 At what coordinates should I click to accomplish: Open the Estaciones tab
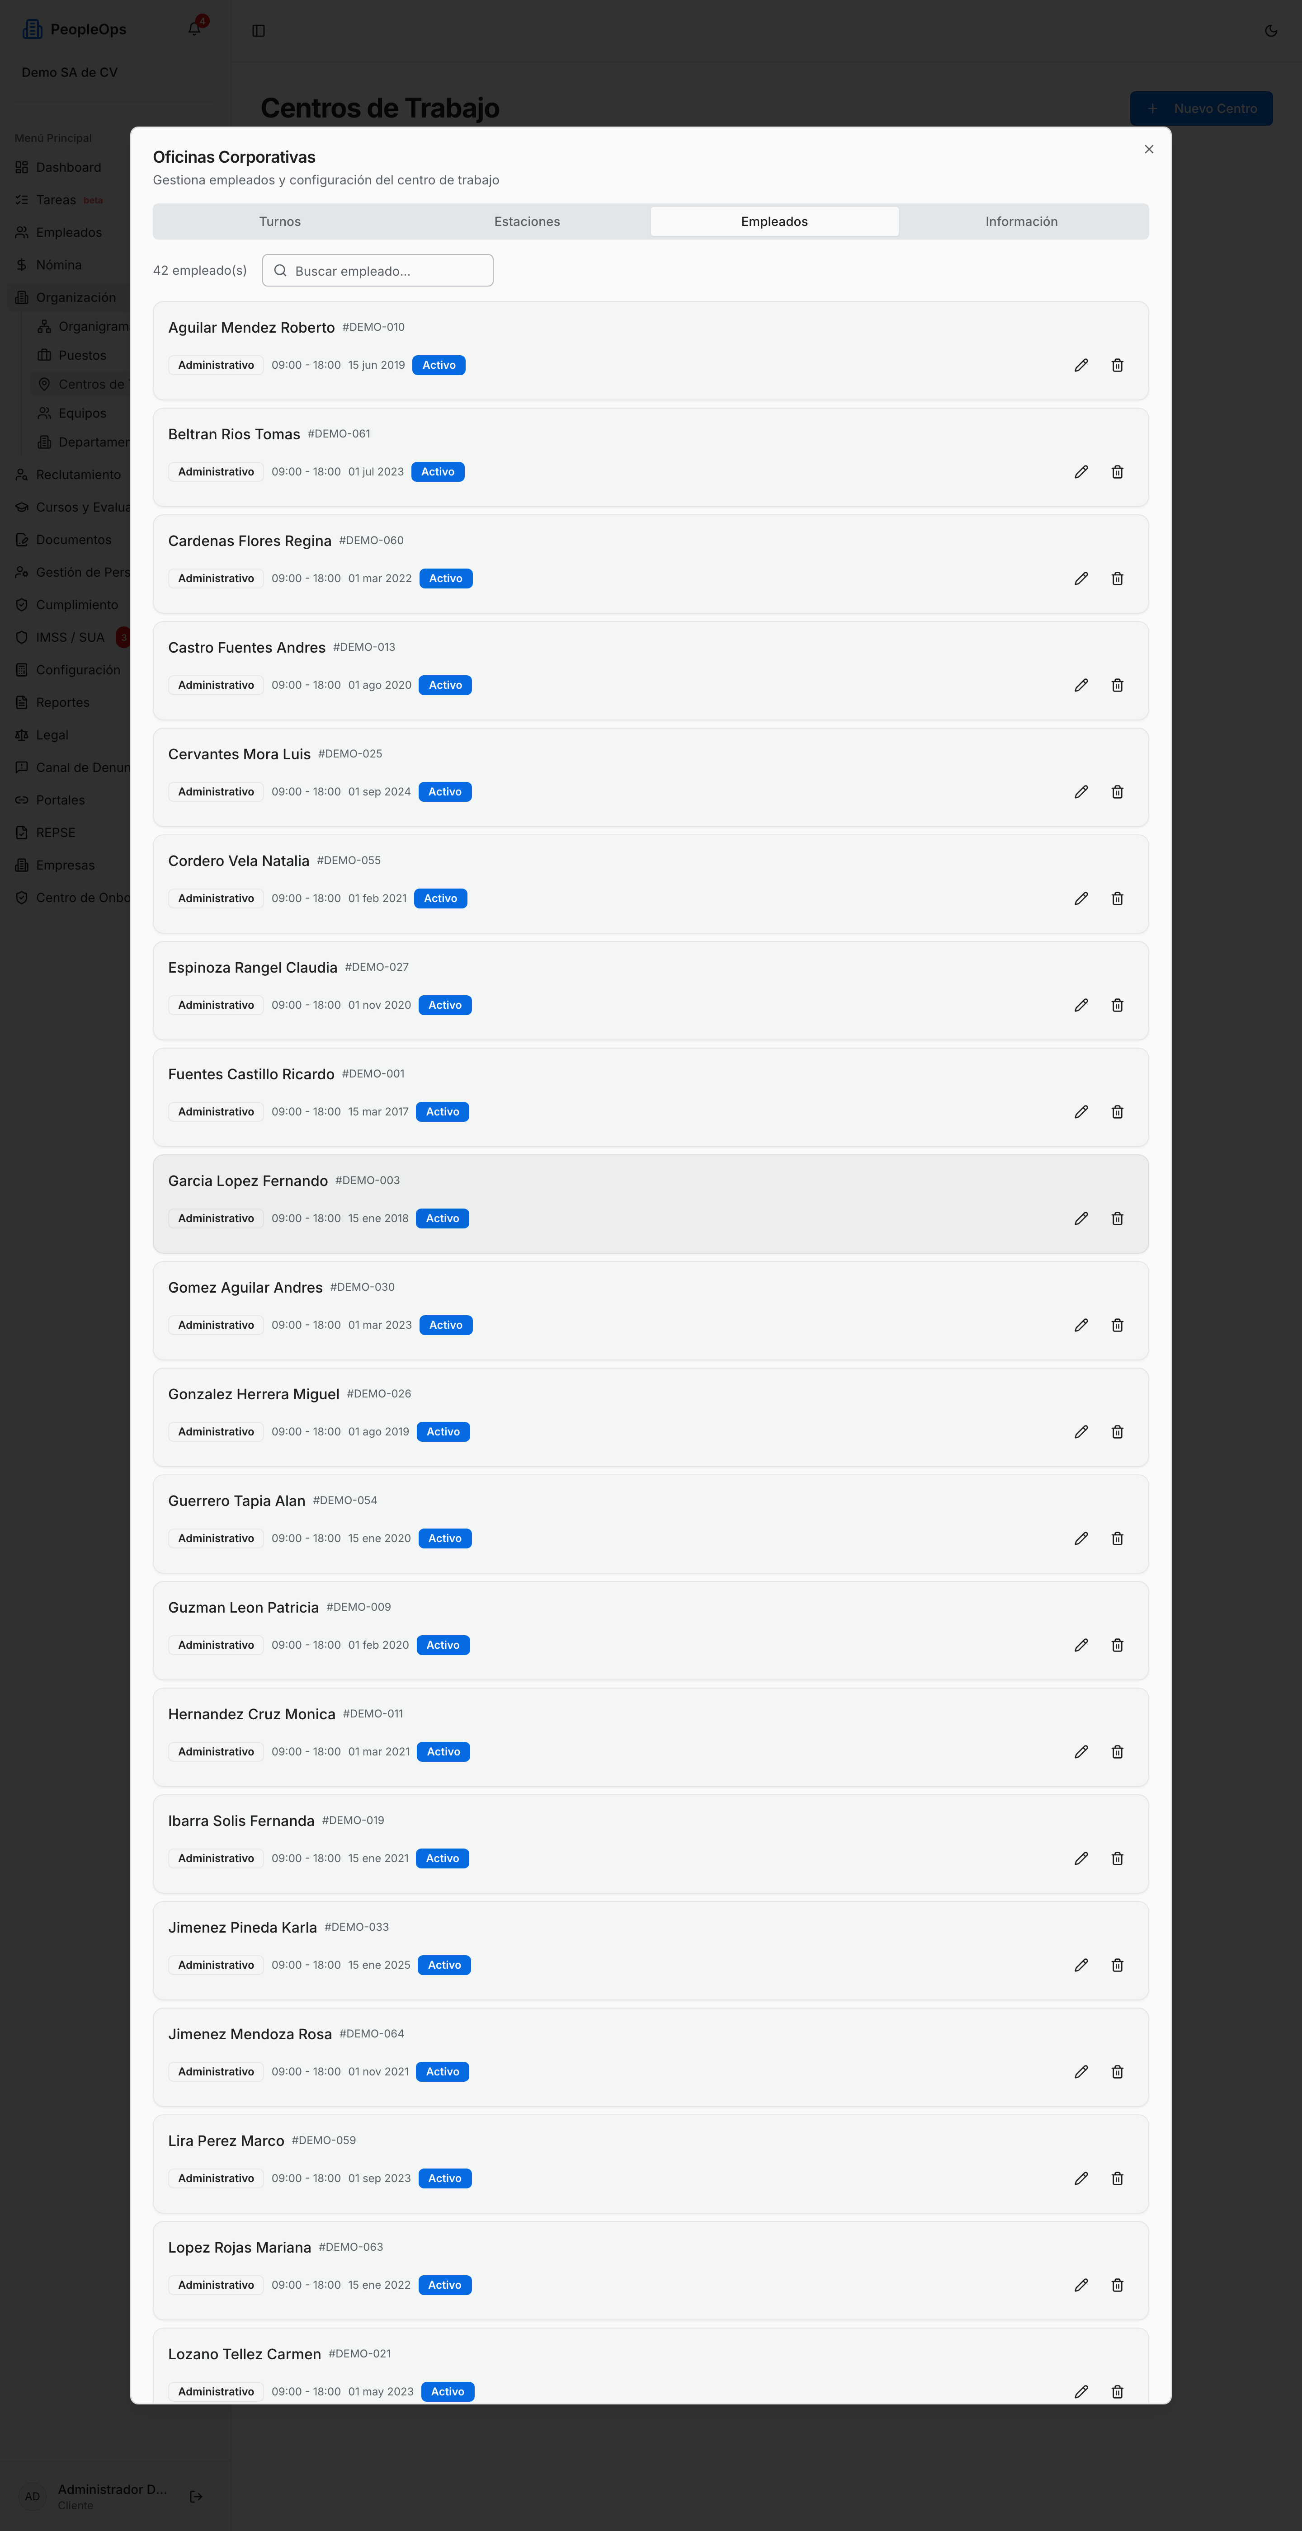click(527, 222)
